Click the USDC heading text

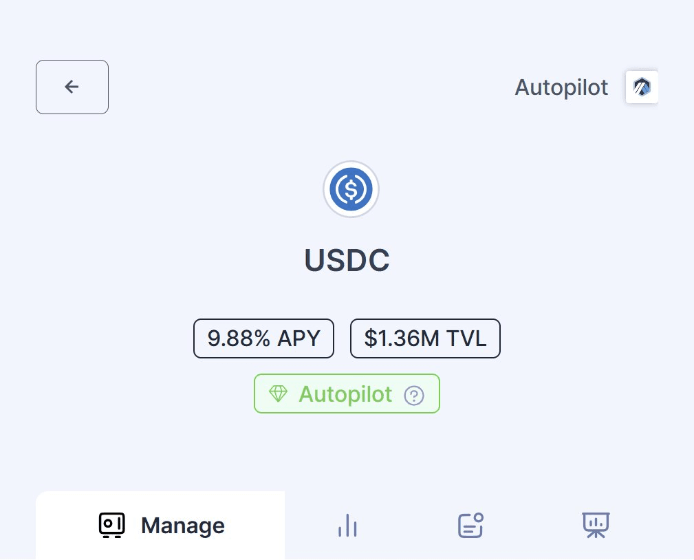pos(347,260)
